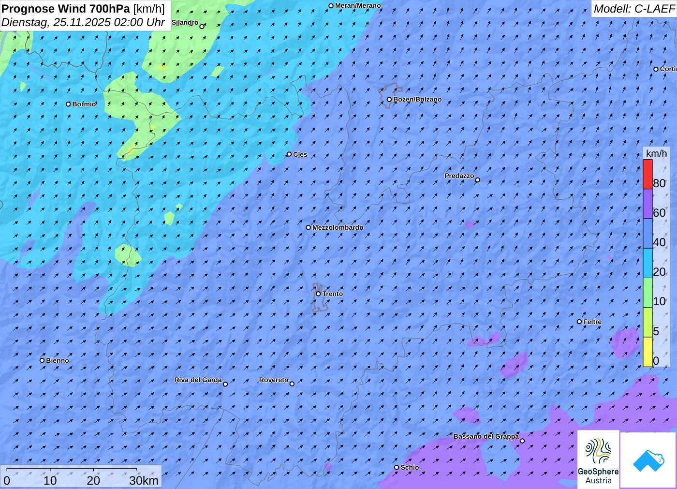
Task: Select the 'Dienstag, 25.11.2025 02:00 Uhr' date text
Action: click(83, 22)
